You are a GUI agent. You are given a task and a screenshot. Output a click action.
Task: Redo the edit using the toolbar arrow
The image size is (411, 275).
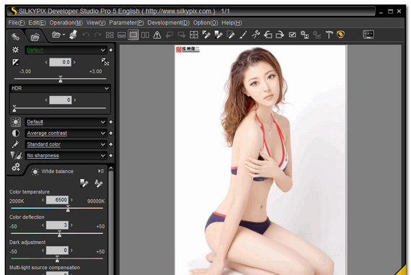97,35
